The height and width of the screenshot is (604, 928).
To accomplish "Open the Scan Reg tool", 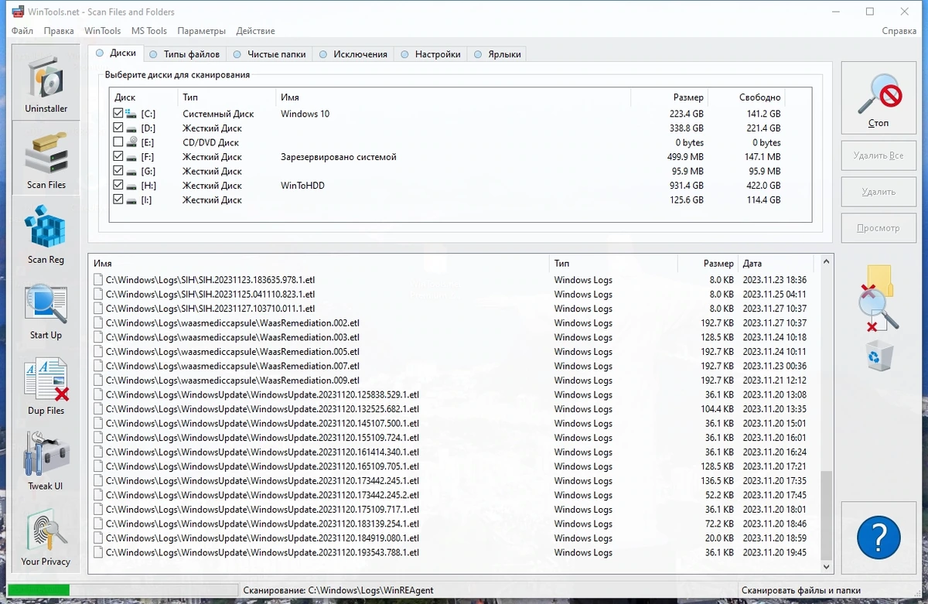I will [46, 234].
